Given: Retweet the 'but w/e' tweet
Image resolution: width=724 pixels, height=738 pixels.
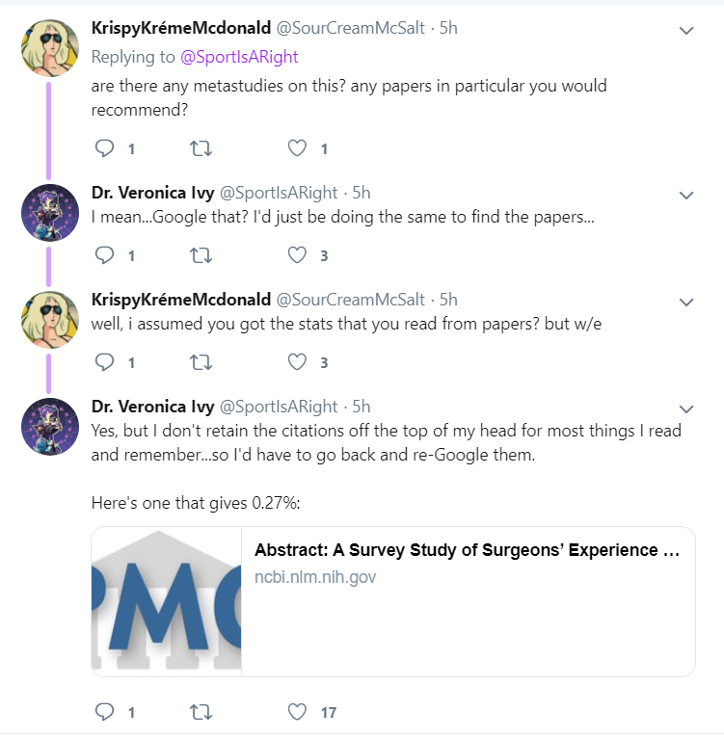Looking at the screenshot, I should [x=202, y=362].
